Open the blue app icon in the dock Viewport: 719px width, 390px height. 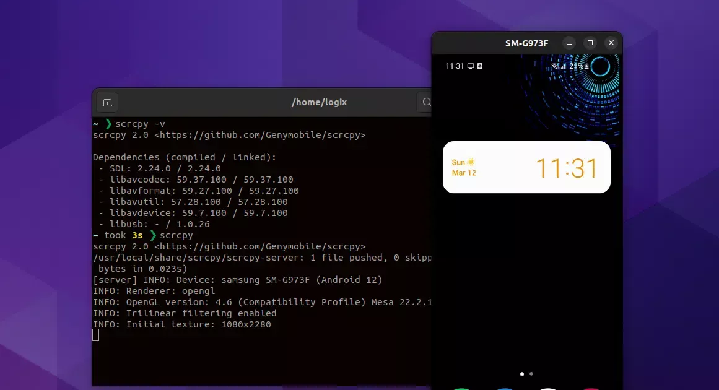[505, 388]
